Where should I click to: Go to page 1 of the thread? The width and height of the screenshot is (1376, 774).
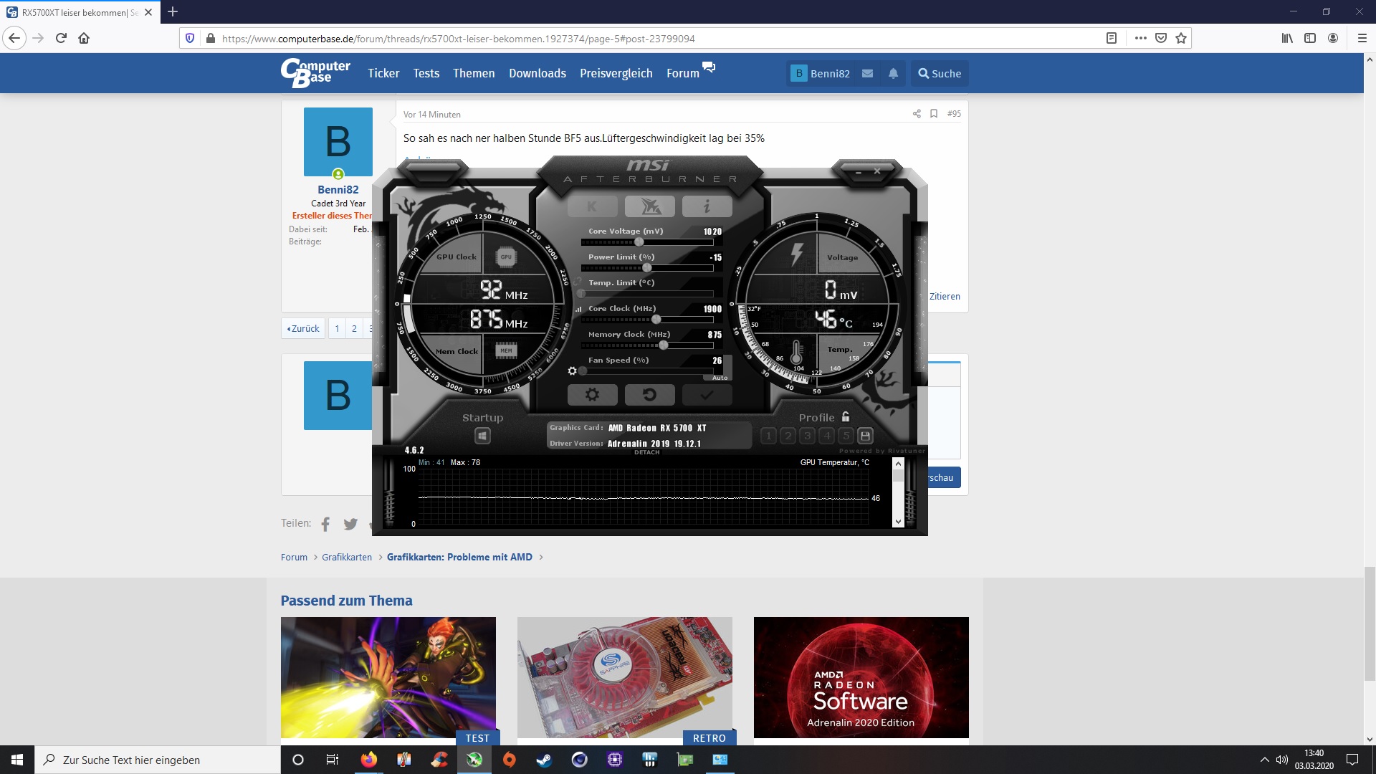(x=337, y=328)
